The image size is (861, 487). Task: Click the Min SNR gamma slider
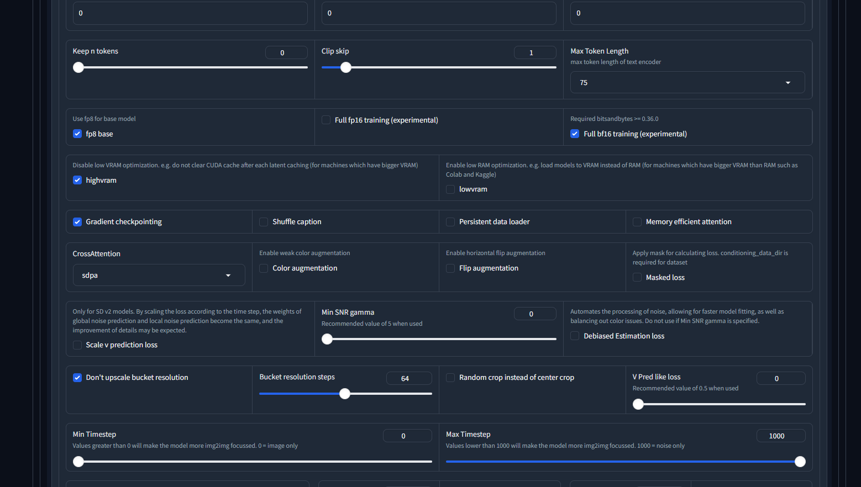point(439,339)
